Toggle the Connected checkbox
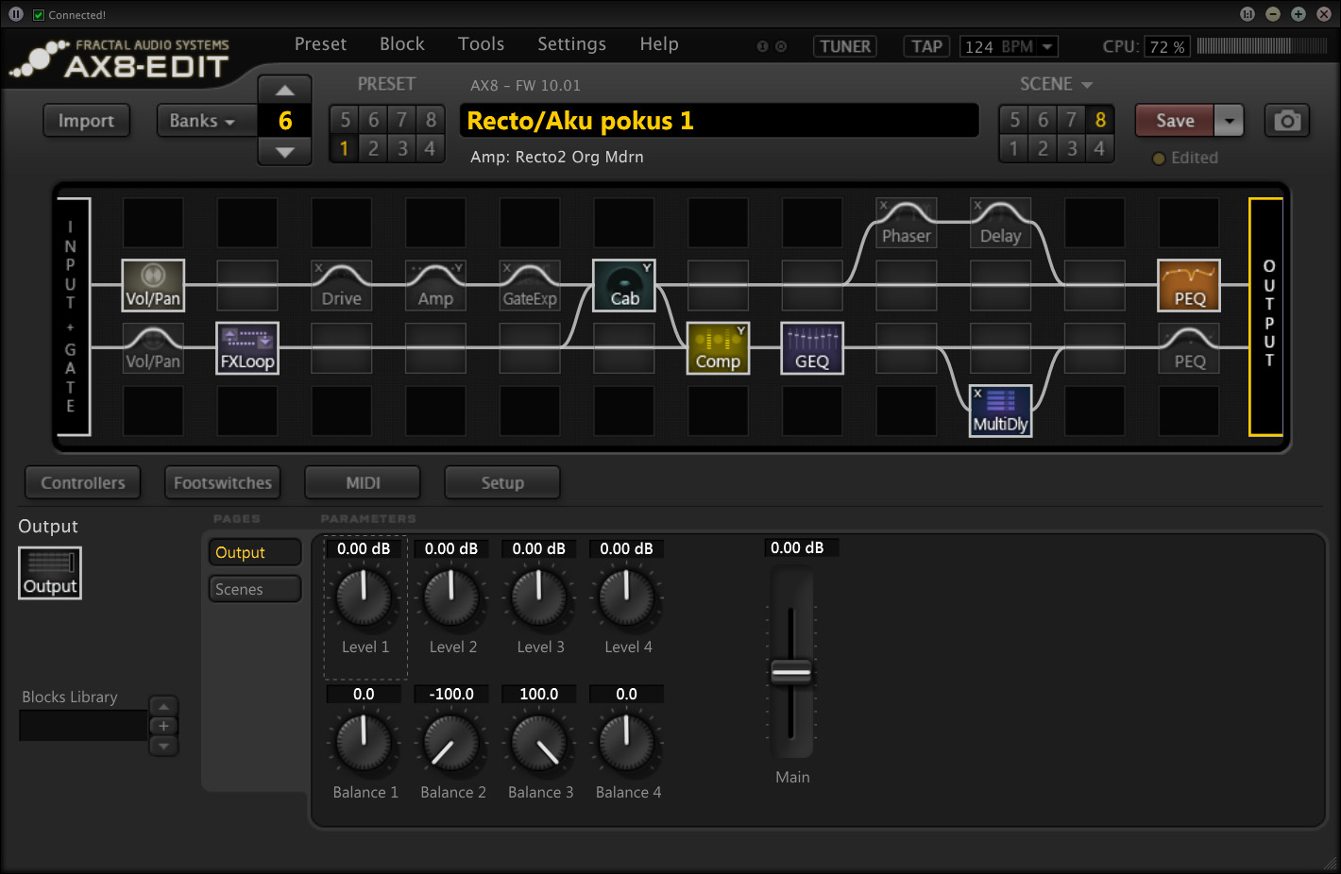 (39, 15)
